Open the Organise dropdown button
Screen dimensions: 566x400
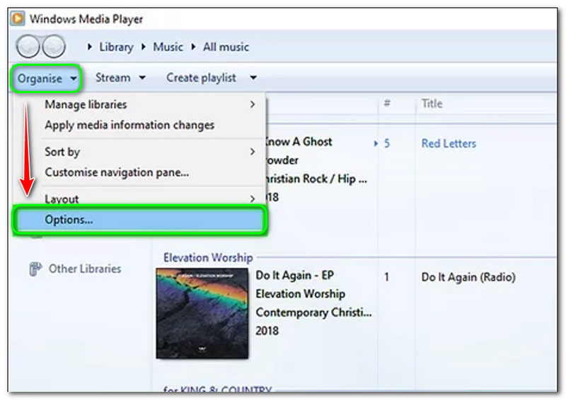[46, 78]
